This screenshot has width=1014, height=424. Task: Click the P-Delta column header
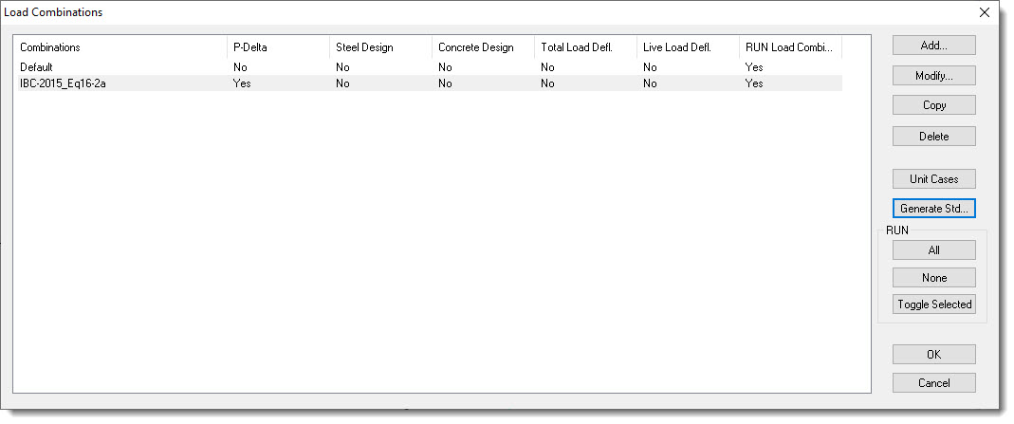click(278, 47)
